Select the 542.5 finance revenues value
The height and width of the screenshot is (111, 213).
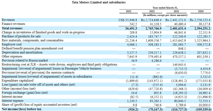point(133,24)
